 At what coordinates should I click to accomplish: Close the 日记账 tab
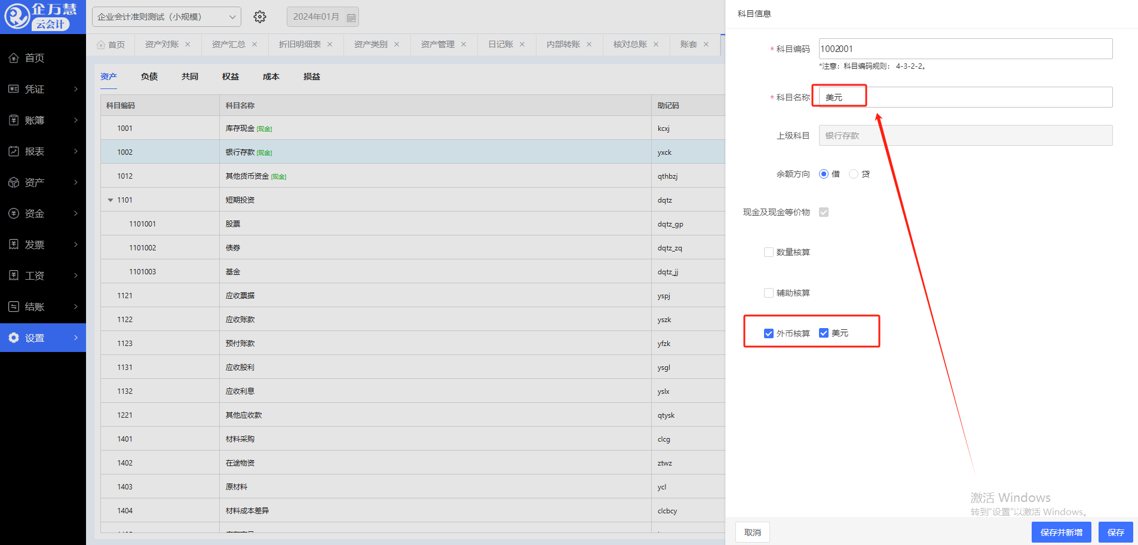click(x=522, y=44)
